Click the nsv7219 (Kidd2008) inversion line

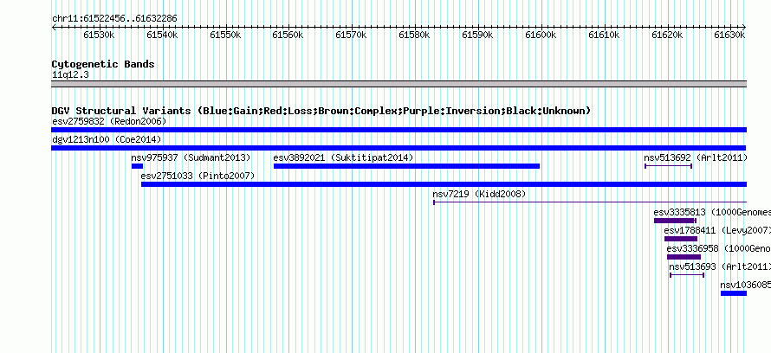(590, 202)
